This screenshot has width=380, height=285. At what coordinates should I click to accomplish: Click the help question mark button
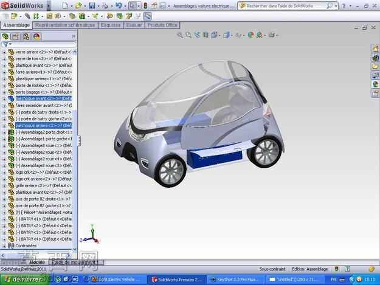[344, 6]
